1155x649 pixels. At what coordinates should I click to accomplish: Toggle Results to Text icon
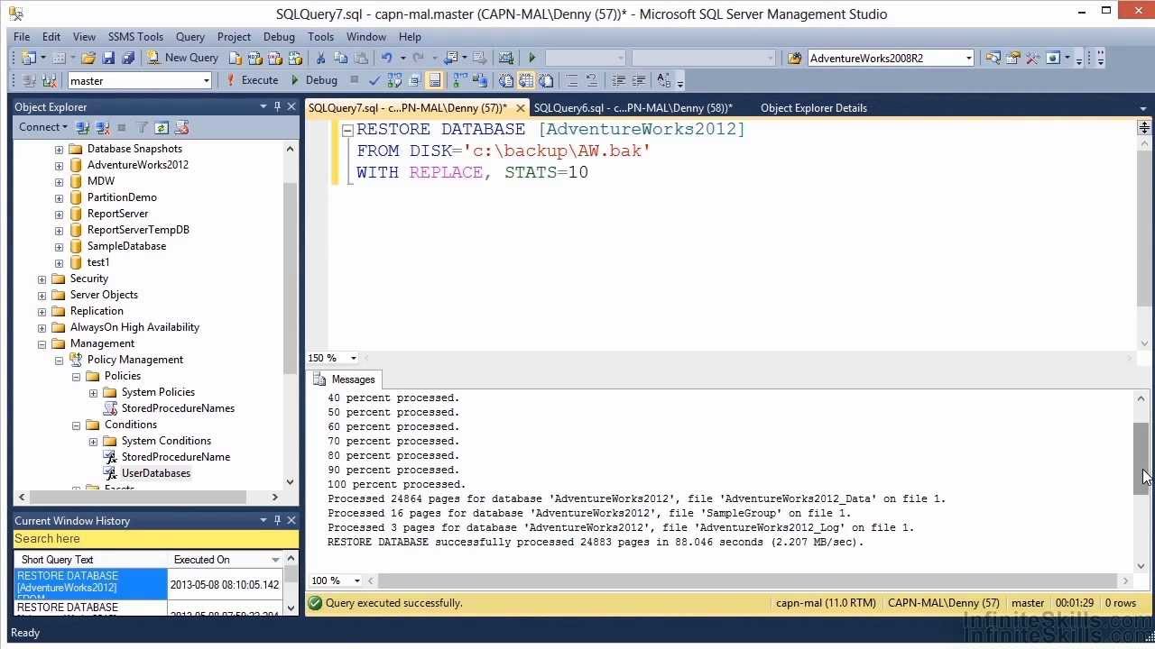506,80
